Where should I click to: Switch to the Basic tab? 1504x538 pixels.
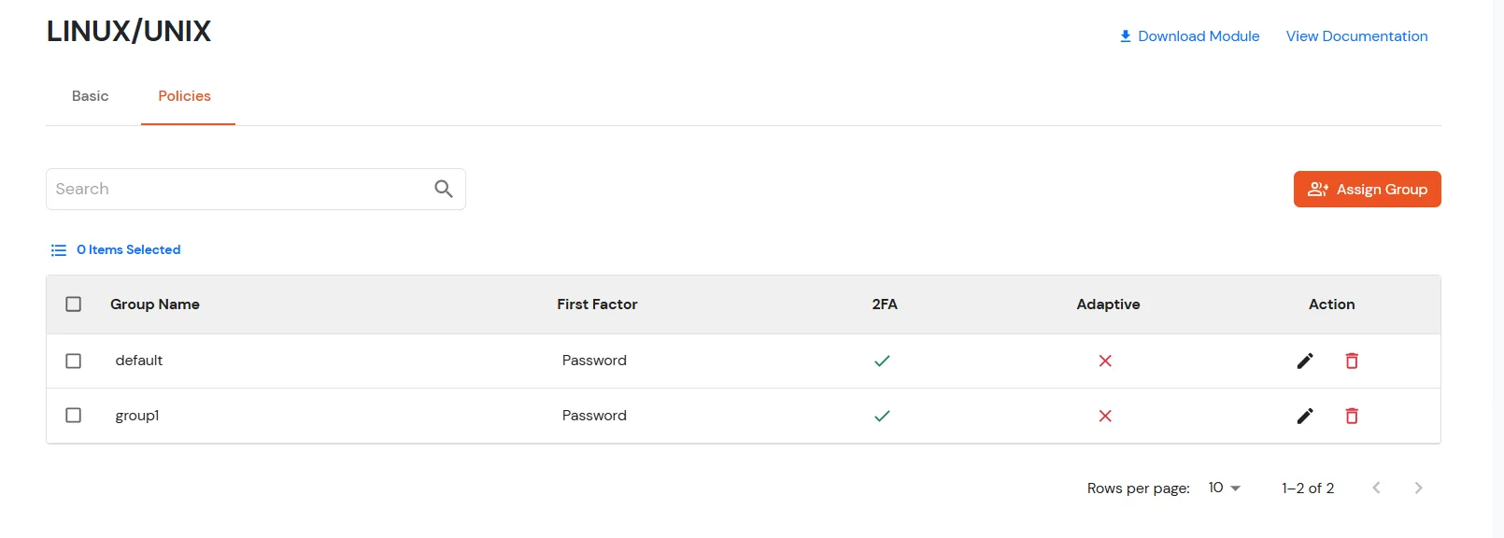[90, 96]
